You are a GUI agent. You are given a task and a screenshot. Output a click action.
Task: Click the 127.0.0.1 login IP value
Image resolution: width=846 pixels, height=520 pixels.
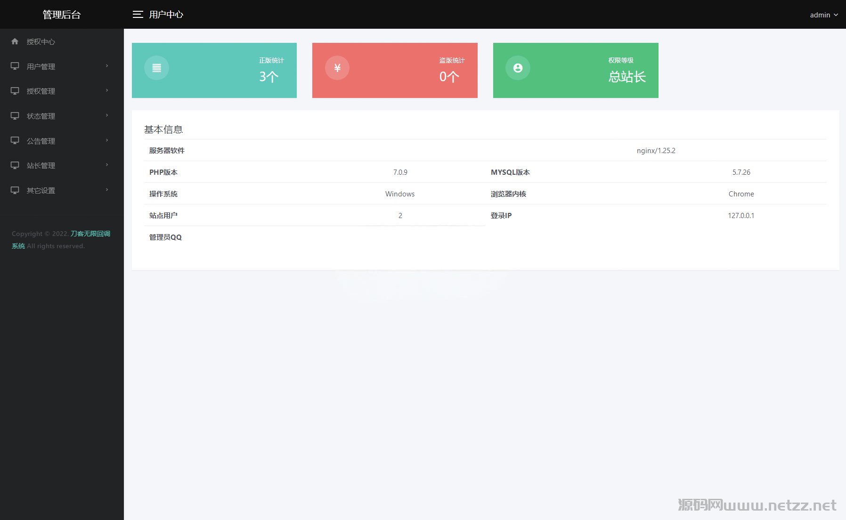tap(741, 216)
